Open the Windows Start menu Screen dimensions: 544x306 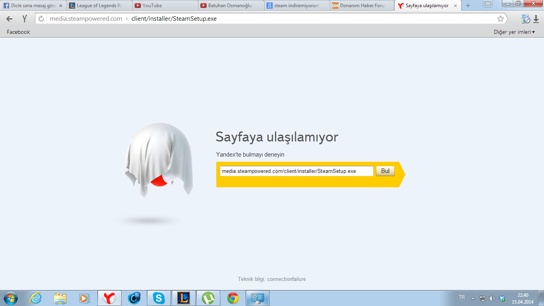pos(10,298)
